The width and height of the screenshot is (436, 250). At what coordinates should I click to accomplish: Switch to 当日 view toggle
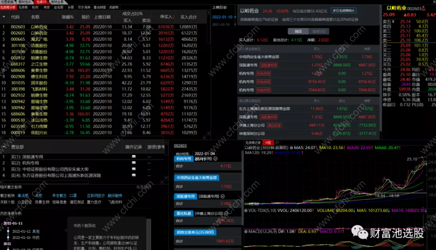(x=298, y=32)
